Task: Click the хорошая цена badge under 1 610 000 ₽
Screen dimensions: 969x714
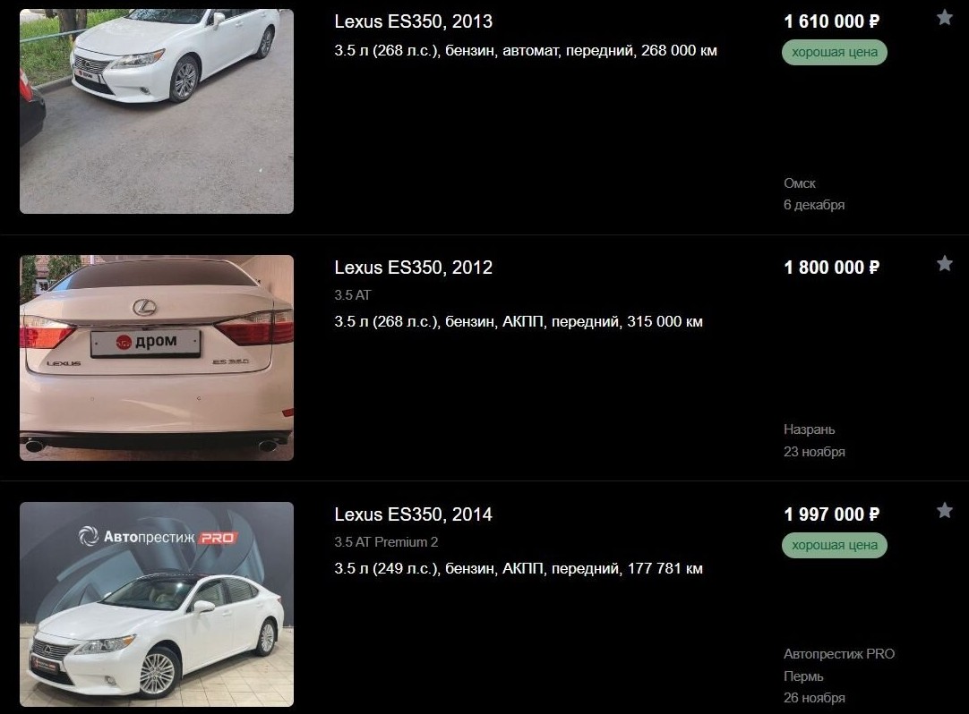Action: 835,52
